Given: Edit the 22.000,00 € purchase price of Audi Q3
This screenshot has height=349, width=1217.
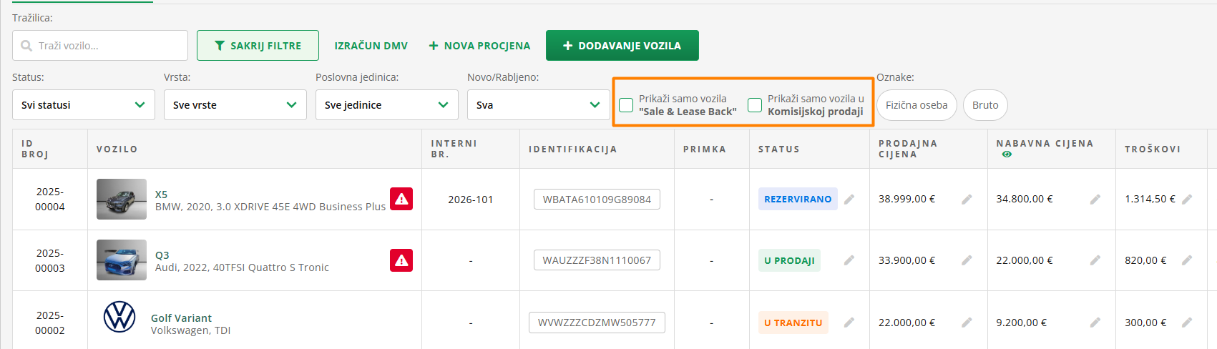Looking at the screenshot, I should [x=1095, y=260].
